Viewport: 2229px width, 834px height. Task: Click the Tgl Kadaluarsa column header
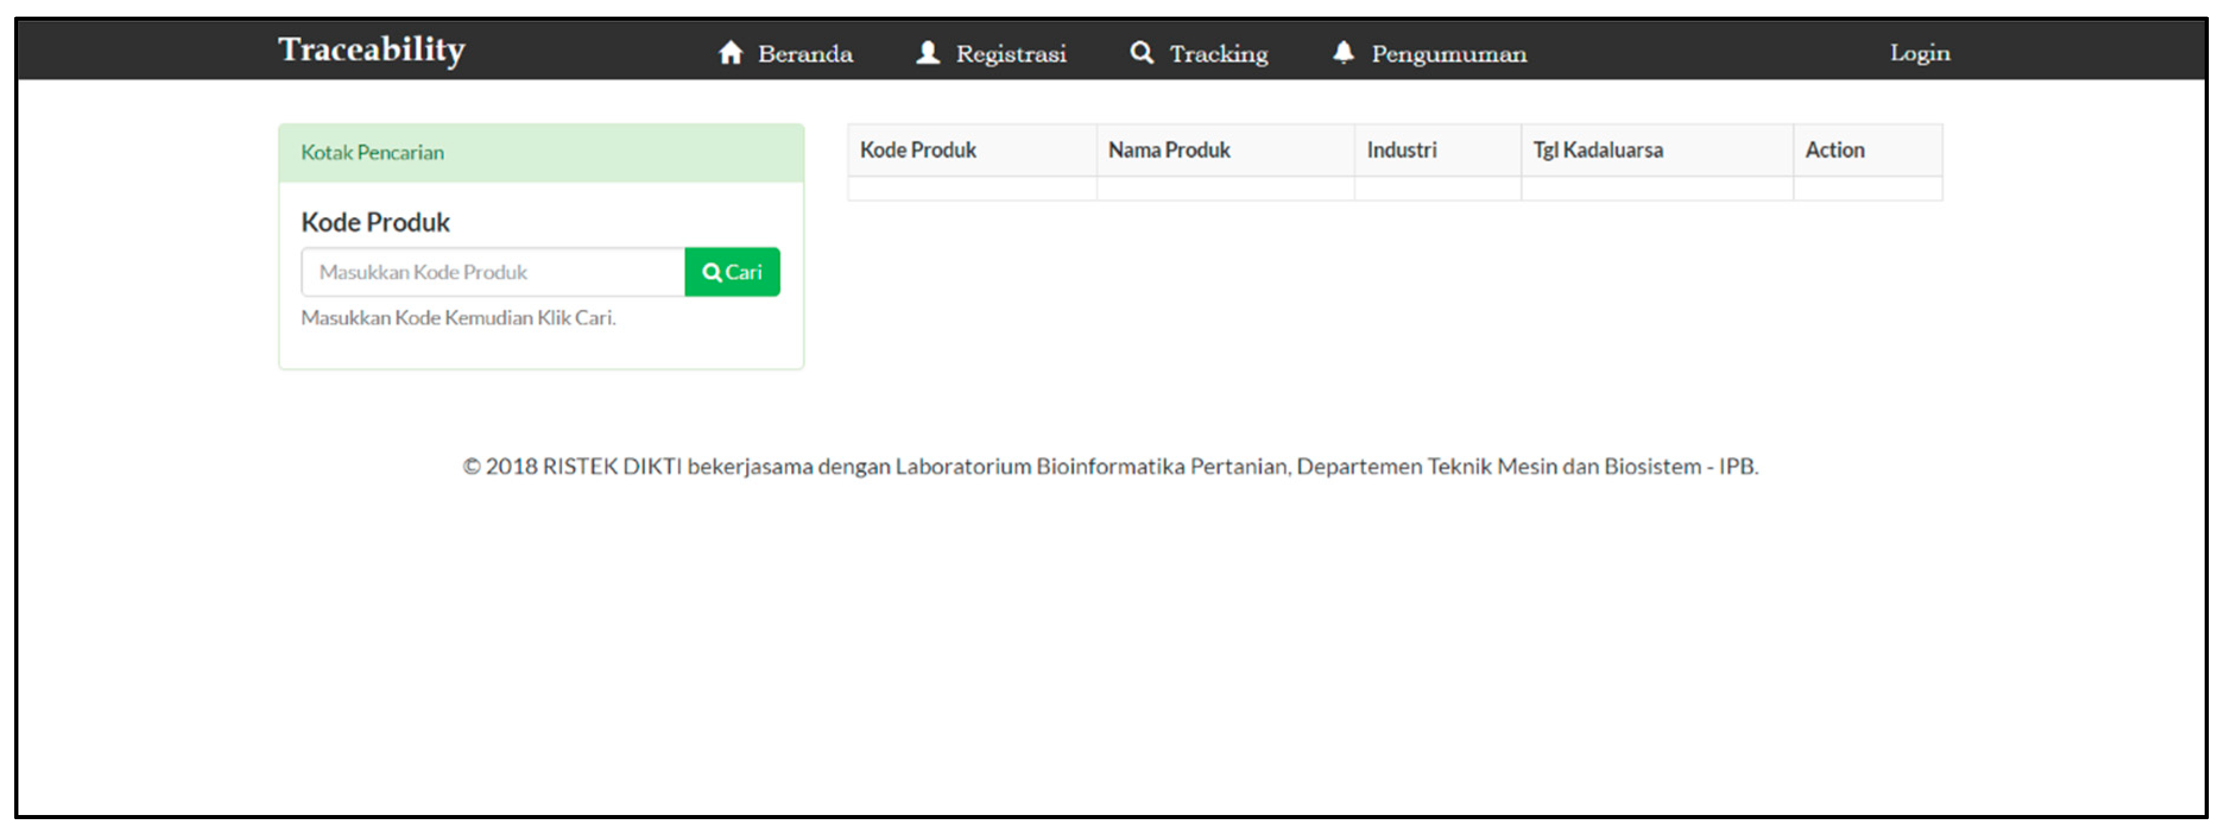(x=1597, y=151)
